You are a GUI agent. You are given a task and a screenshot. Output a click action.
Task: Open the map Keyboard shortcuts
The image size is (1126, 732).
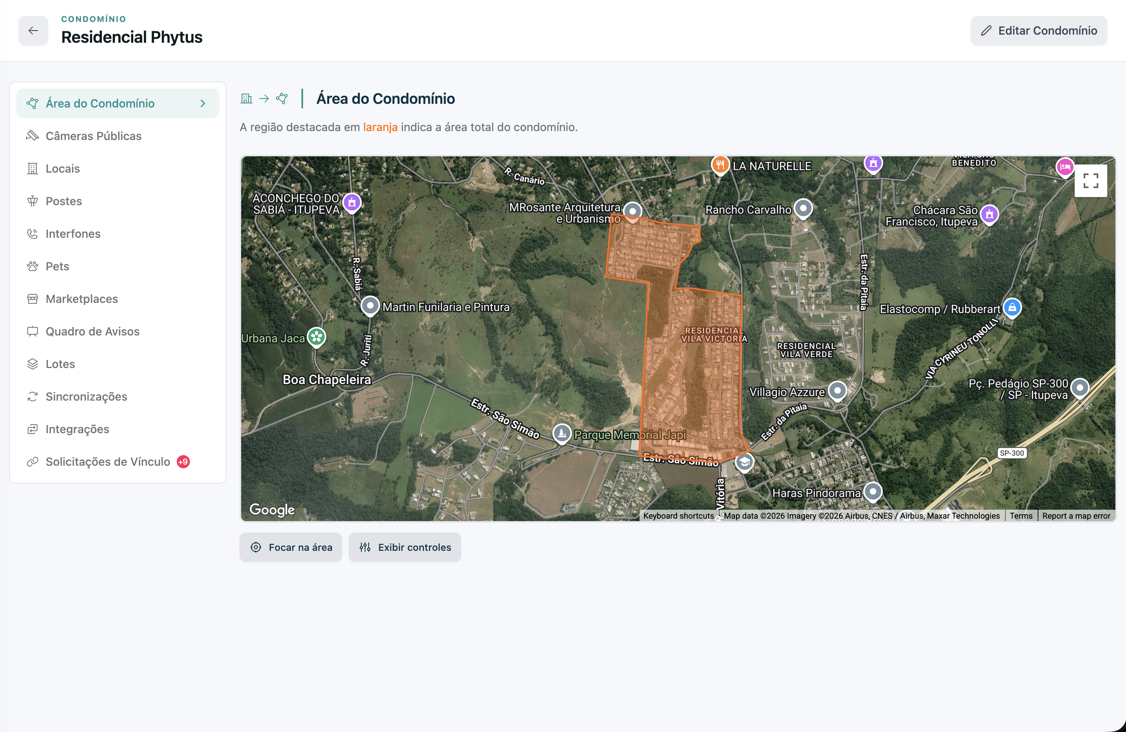pos(678,516)
